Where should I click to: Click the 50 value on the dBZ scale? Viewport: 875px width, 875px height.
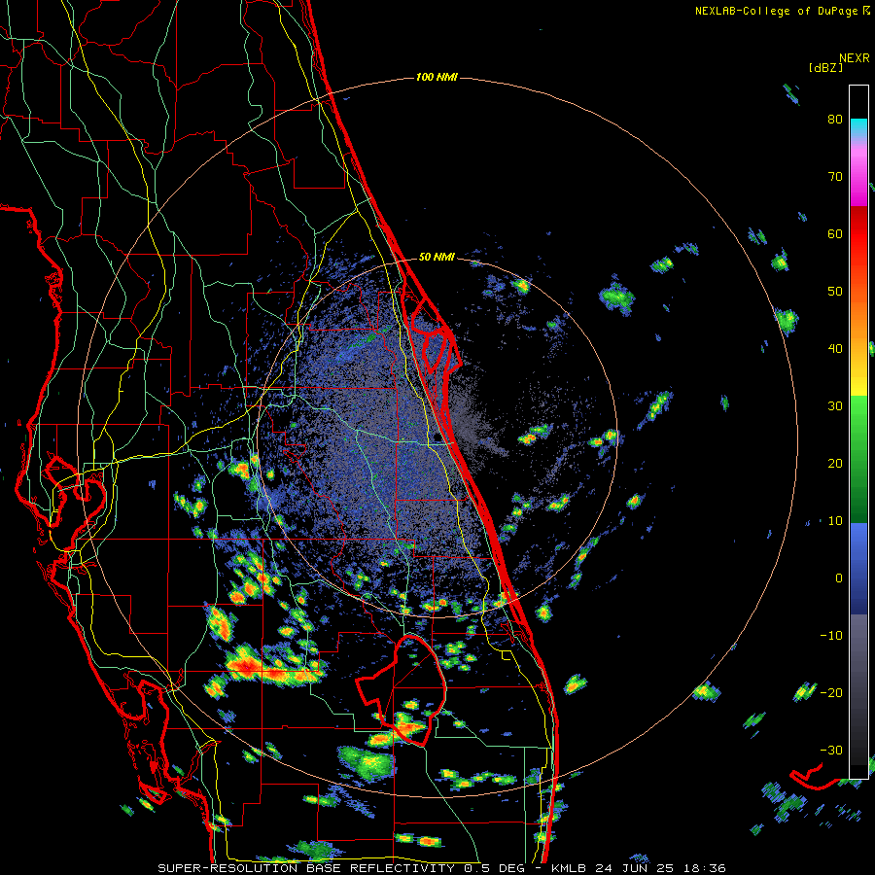[835, 292]
